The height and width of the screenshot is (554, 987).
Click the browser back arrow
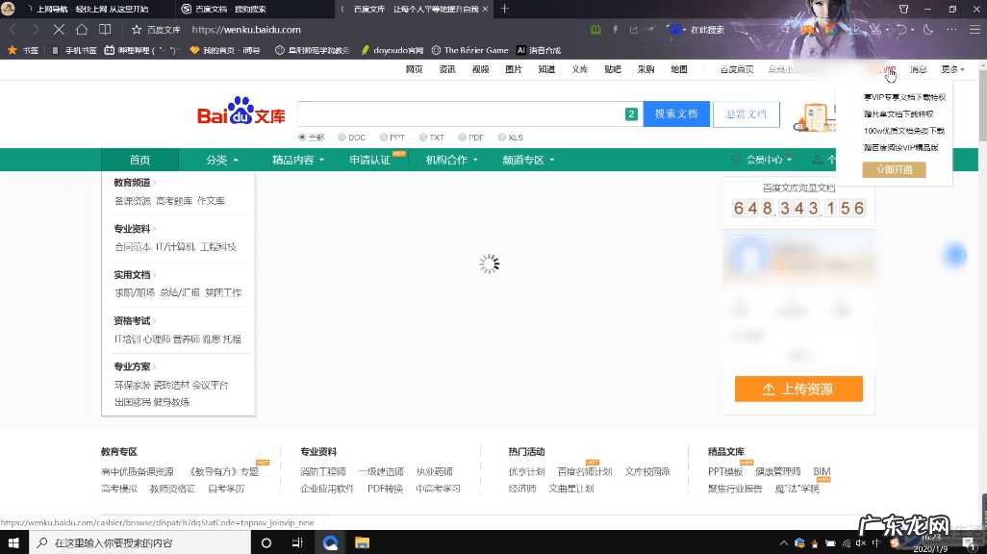click(10, 30)
